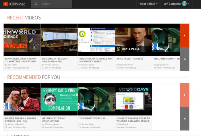This screenshot has height=136, width=201.
Task: Click 'by Yesenia Jenkins' author text
Action: 50,65
